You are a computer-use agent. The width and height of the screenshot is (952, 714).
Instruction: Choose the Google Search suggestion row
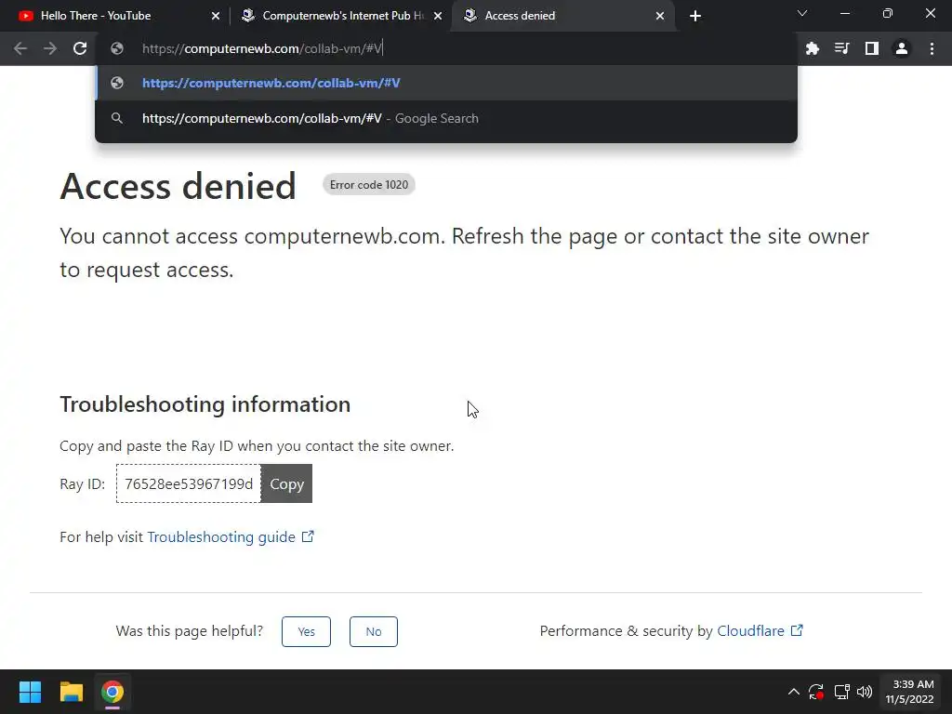(446, 118)
